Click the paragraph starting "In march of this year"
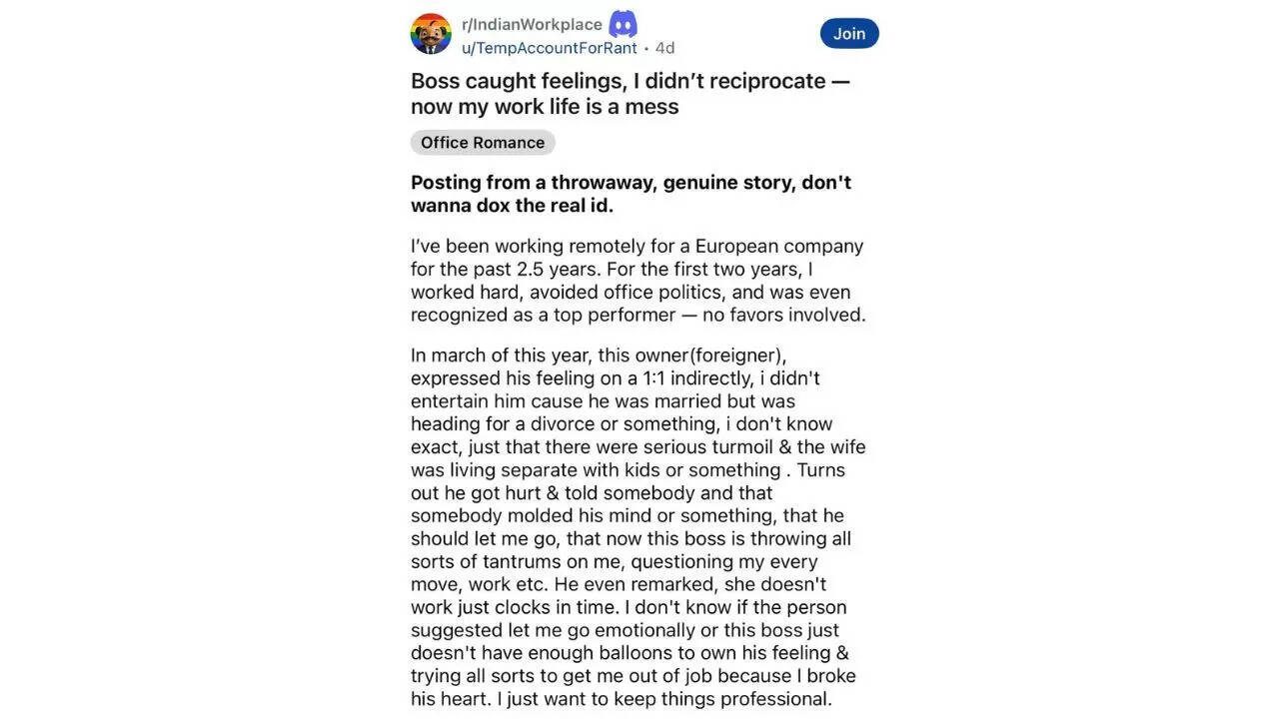The width and height of the screenshot is (1279, 719). coord(638,527)
